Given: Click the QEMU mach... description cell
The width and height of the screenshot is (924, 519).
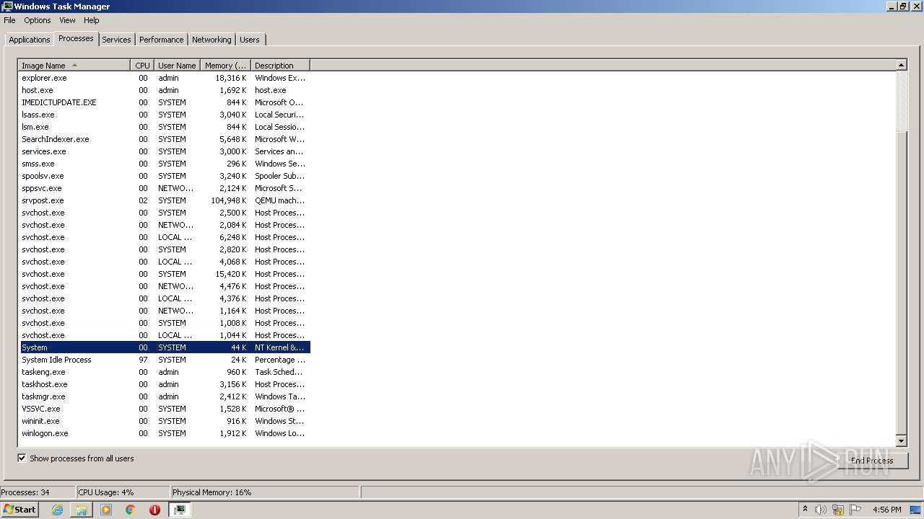Looking at the screenshot, I should 279,200.
